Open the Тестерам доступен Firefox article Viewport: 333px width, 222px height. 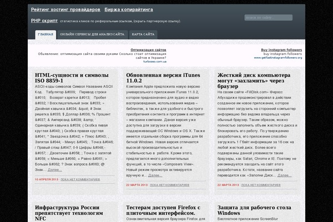tap(163, 210)
